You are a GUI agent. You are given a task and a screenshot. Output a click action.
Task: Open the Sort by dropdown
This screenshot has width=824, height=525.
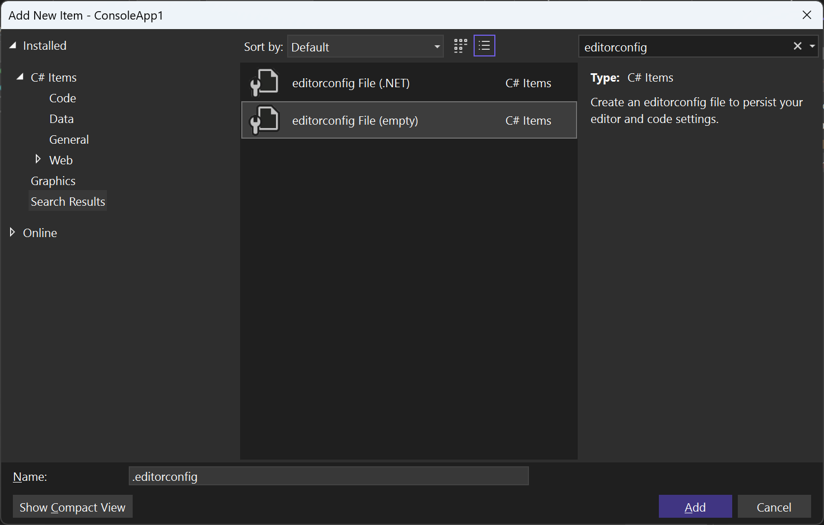click(365, 46)
